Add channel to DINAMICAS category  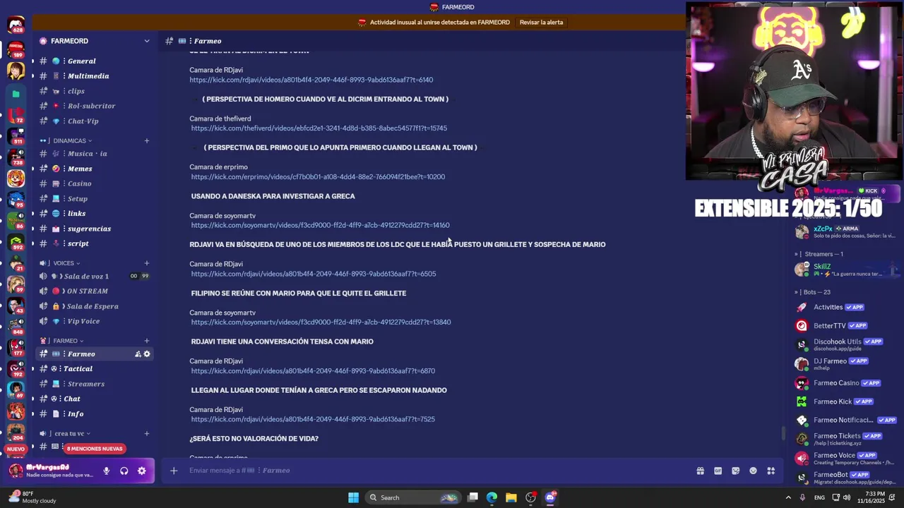147,140
